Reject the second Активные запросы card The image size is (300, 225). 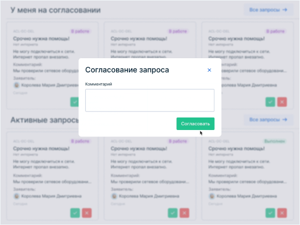click(185, 213)
